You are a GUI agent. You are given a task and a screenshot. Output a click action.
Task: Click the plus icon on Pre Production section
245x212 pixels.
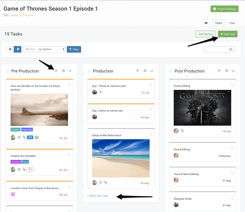pos(56,71)
